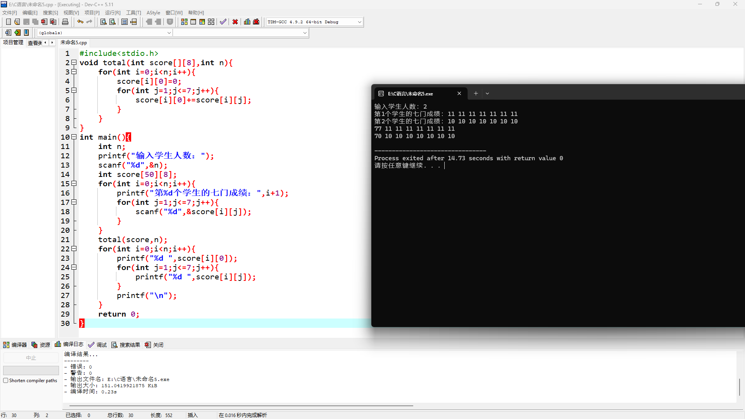745x419 pixels.
Task: Click the syntax check checkmark icon
Action: 223,22
